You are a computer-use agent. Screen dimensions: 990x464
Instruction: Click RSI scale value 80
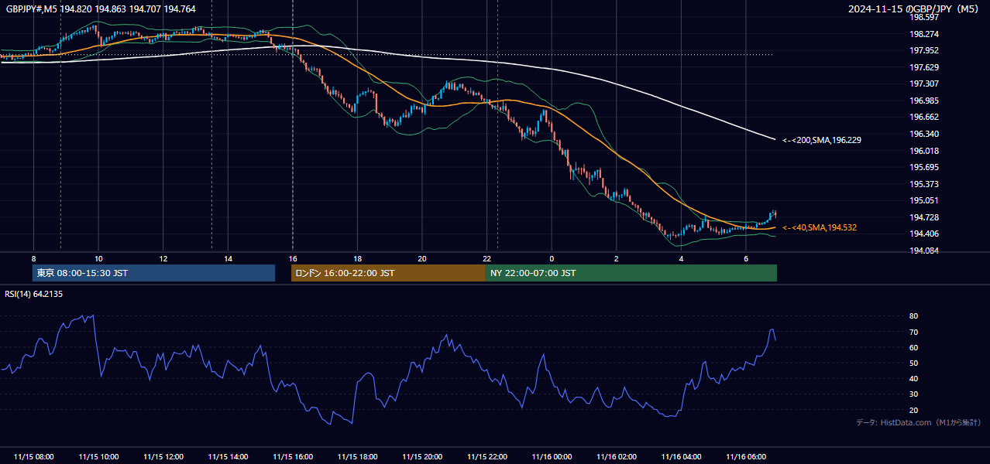(x=913, y=316)
